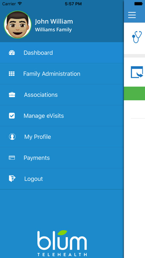The image size is (145, 258).
Task: Tap the calendar with arrow icon
Action: tap(137, 72)
